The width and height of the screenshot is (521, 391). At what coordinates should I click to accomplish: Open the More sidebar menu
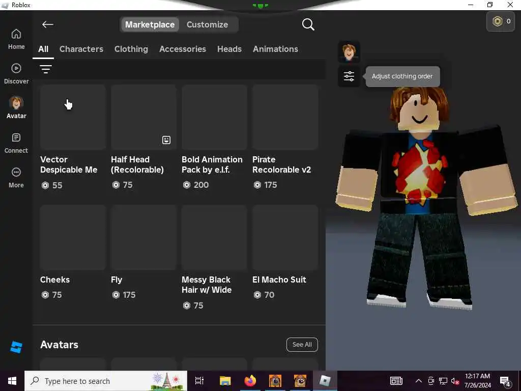pyautogui.click(x=16, y=178)
